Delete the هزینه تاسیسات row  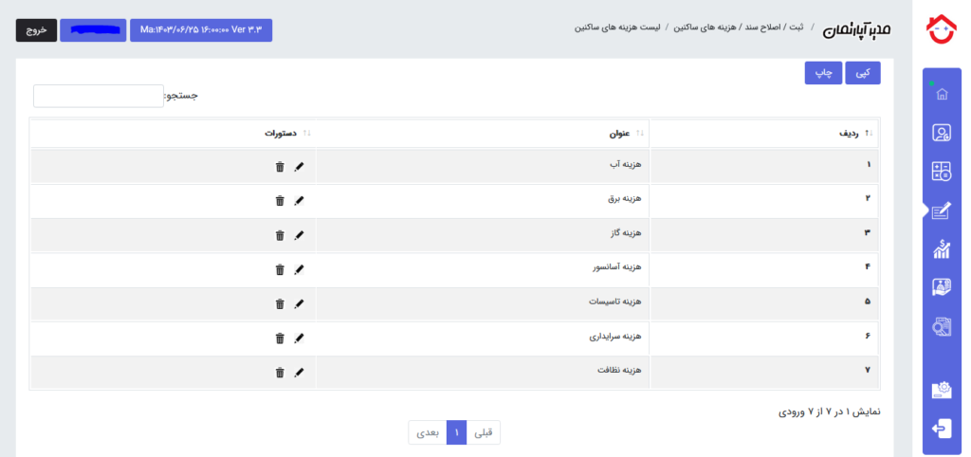tap(280, 304)
